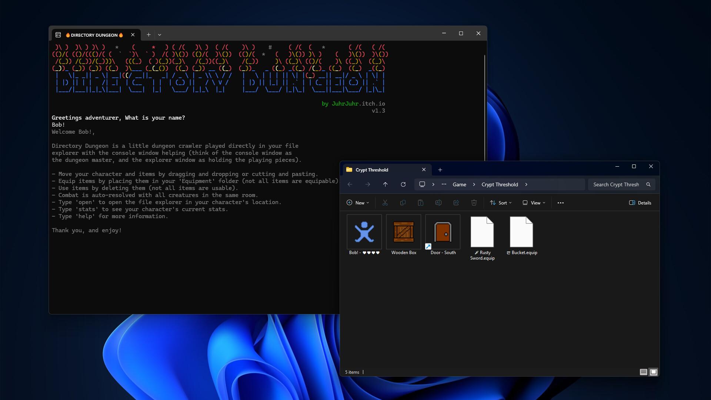Click the Rename icon in the toolbar
This screenshot has width=711, height=400.
[438, 203]
